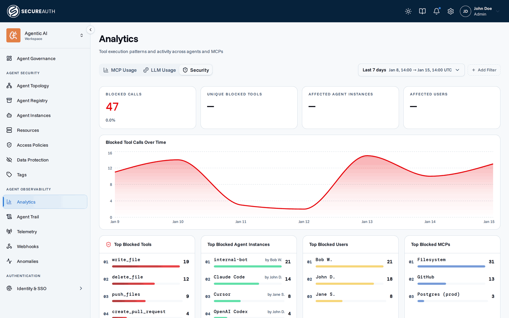Click the Access Policies shield icon
Image resolution: width=509 pixels, height=318 pixels.
(9, 145)
